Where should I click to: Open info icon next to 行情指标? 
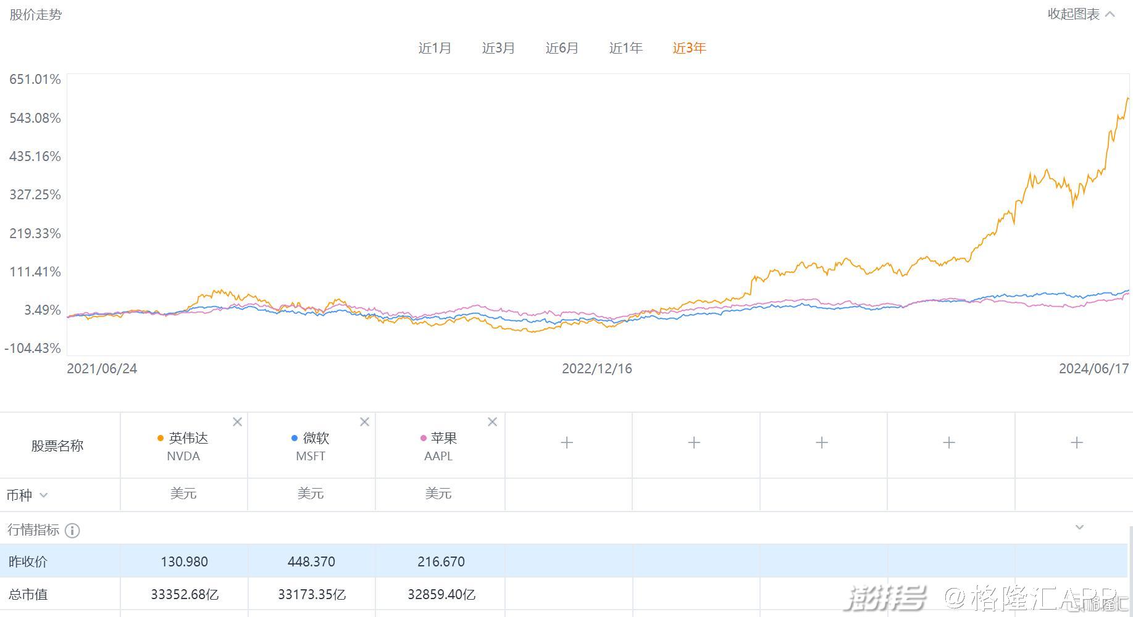[x=72, y=531]
